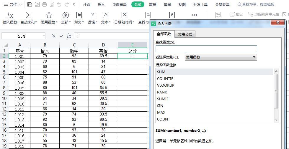Open the Lookup and Reference functions icon
The height and width of the screenshot is (149, 289).
[148, 15]
